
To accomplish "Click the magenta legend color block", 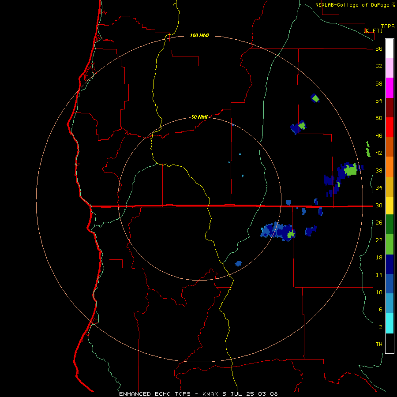I will 390,88.
